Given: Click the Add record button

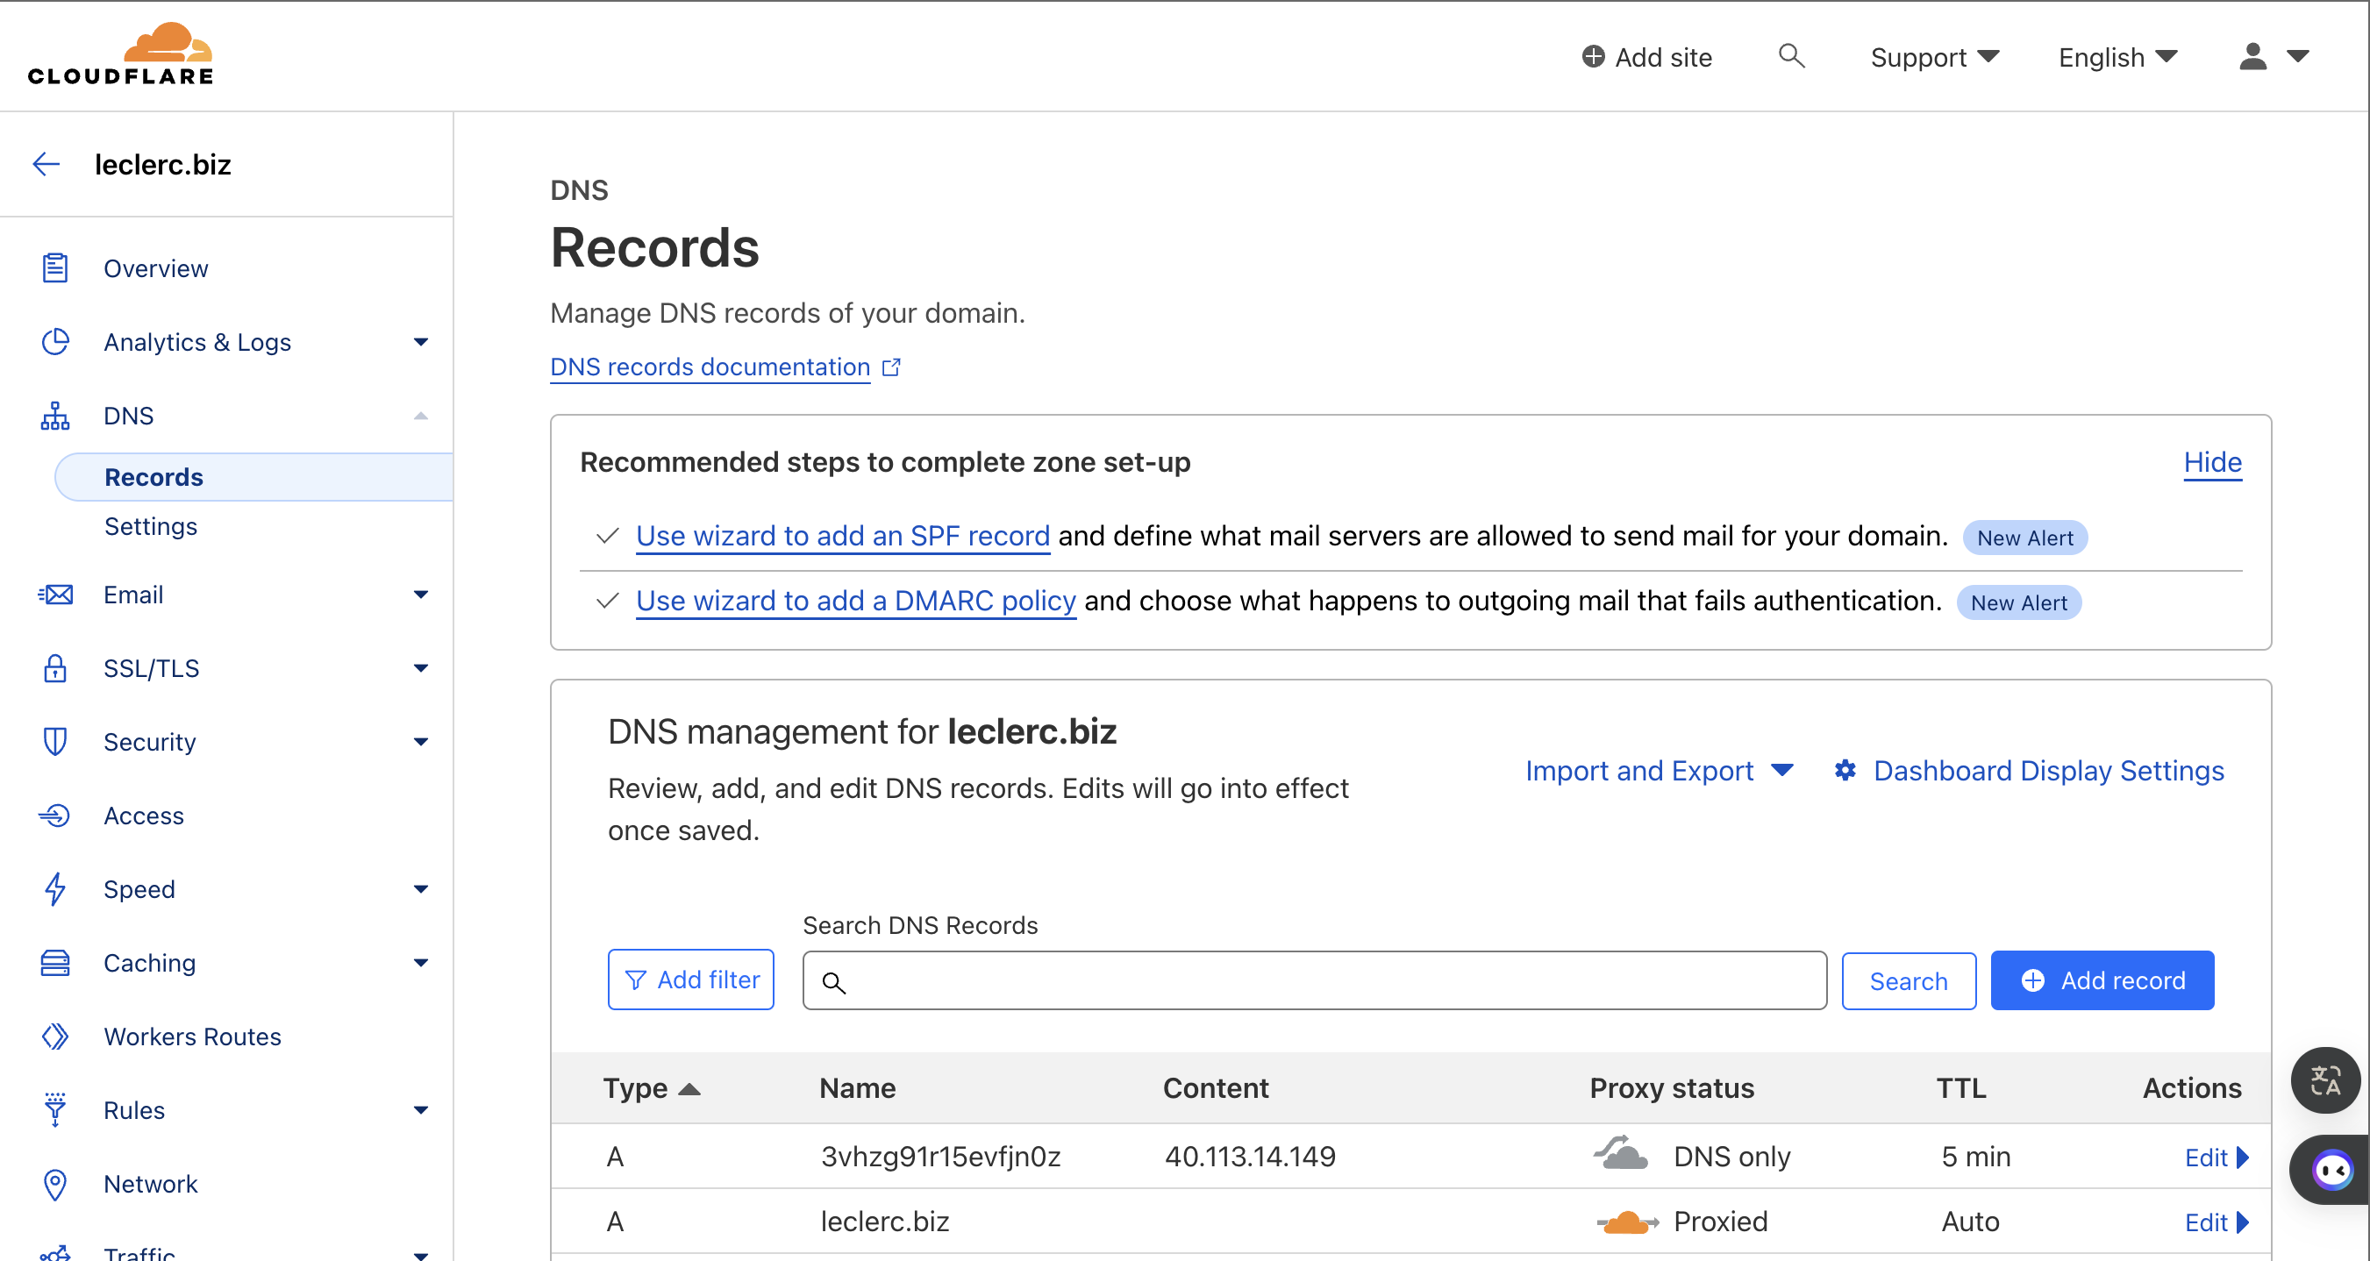Looking at the screenshot, I should click(x=2102, y=980).
